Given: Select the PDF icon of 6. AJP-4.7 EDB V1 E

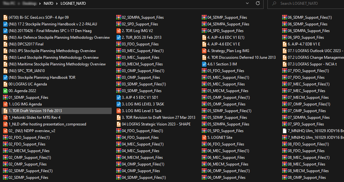Looking at the screenshot, I should 285,44.
